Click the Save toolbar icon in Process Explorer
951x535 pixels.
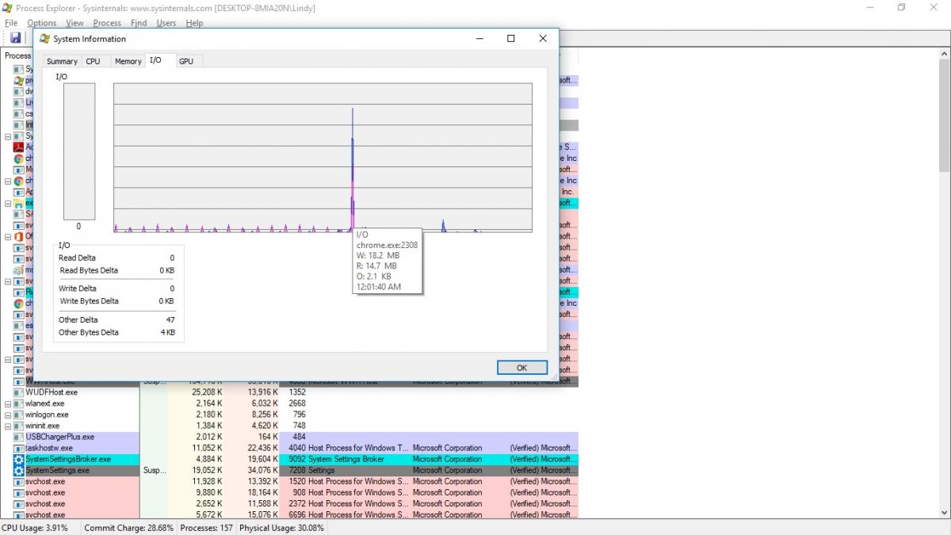[15, 38]
